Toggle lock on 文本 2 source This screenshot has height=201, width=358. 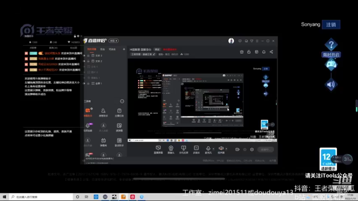88,61
